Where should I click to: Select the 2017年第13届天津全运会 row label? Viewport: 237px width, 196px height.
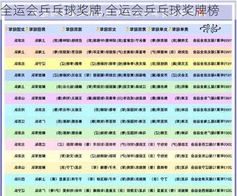coord(211,179)
